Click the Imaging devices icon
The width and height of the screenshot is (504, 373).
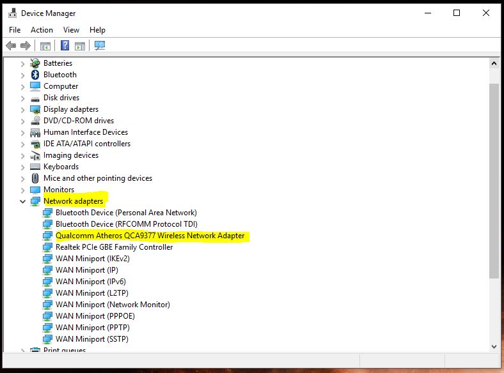coord(35,155)
